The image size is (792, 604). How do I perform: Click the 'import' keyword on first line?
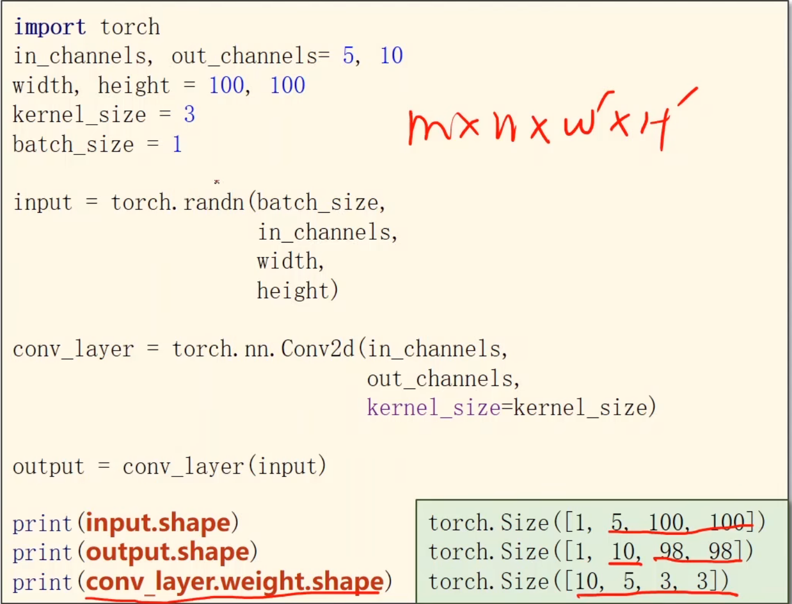coord(49,27)
